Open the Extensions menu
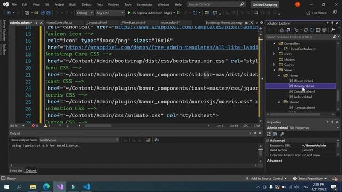Image resolution: width=342 pixels, height=192 pixels. (144, 5)
